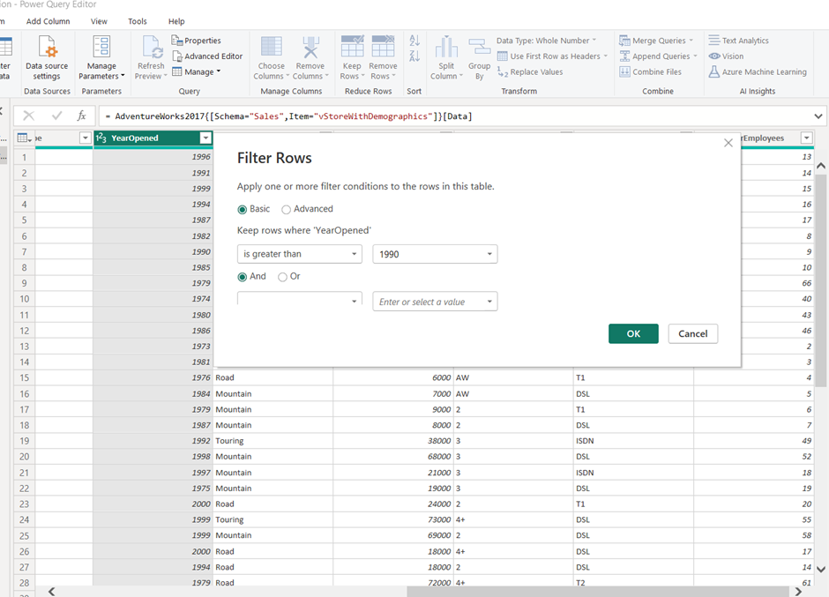Click the Refresh Preview icon
This screenshot has height=597, width=829.
pos(151,58)
